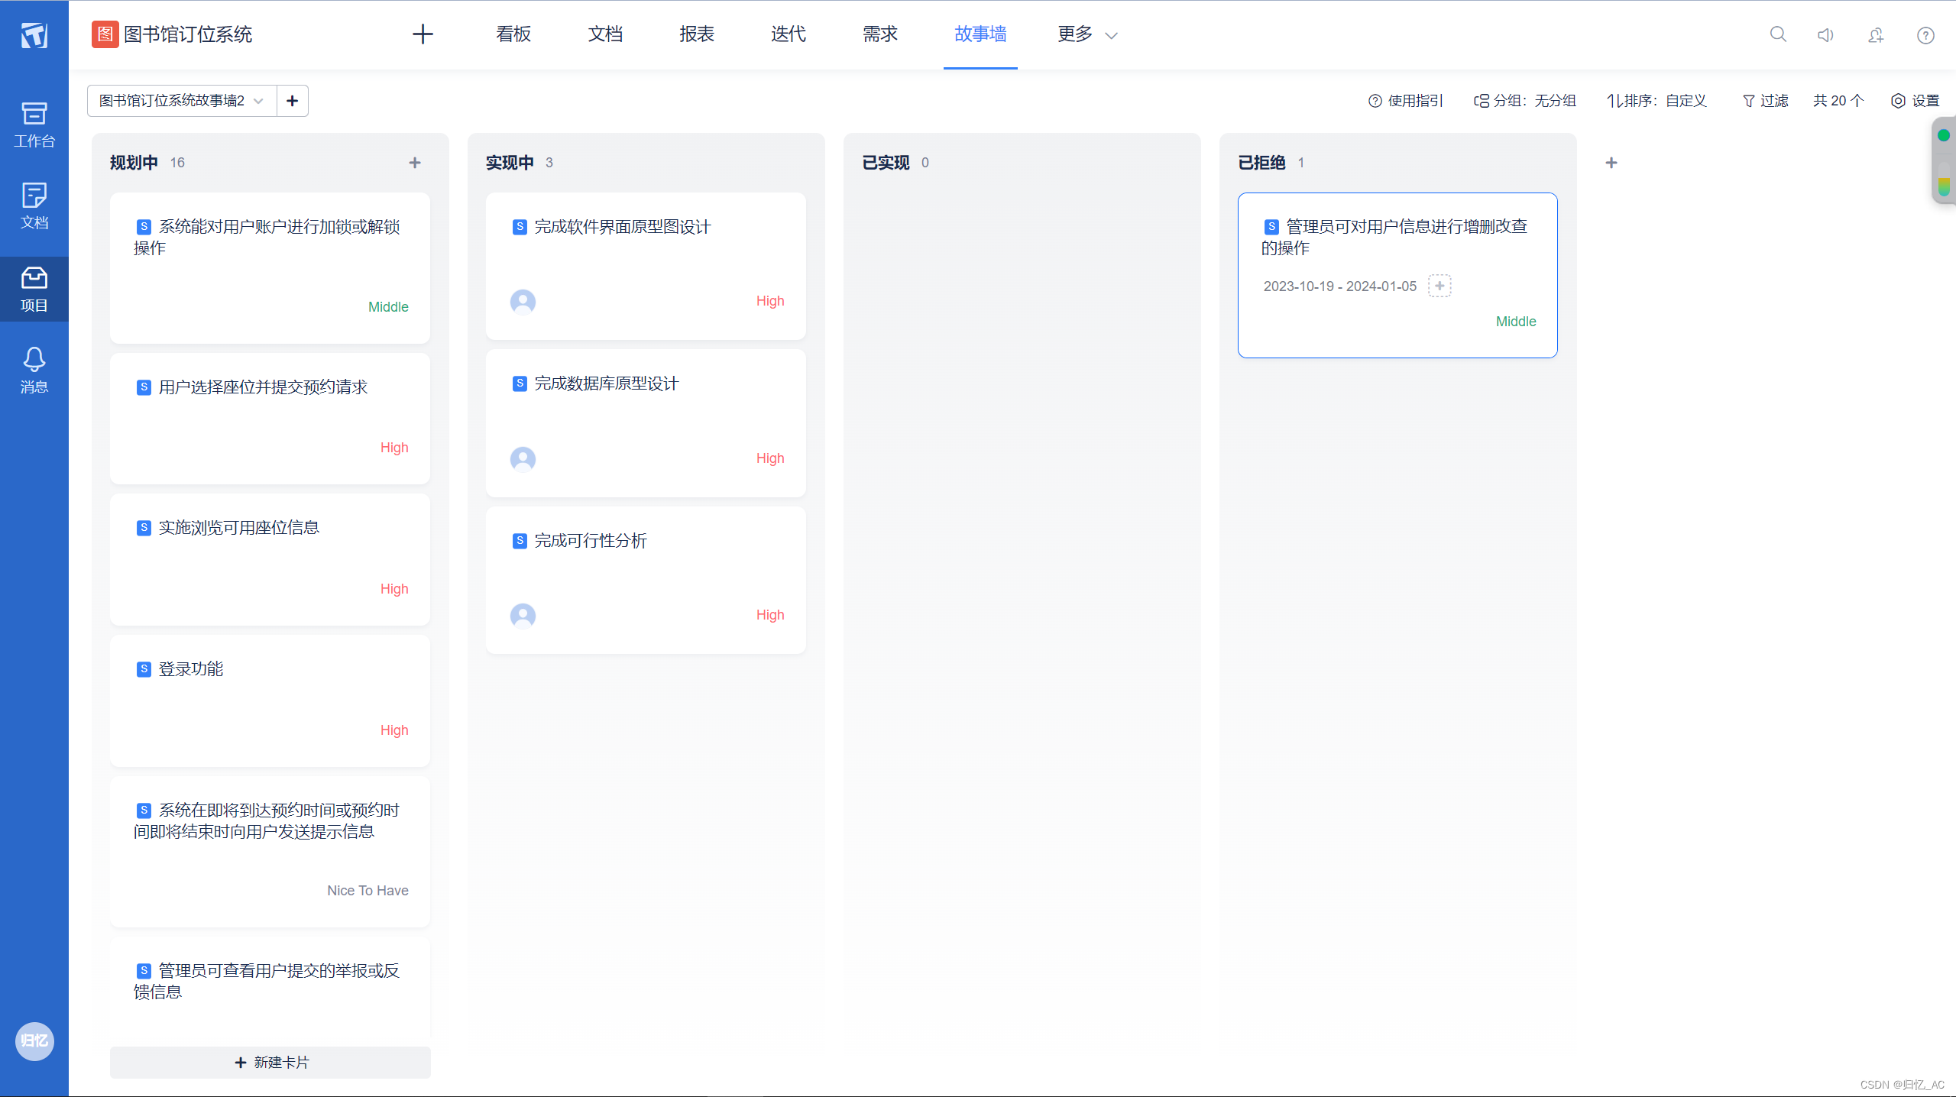Viewport: 1956px width, 1097px height.
Task: Open 工作台 in the sidebar
Action: pyautogui.click(x=34, y=125)
